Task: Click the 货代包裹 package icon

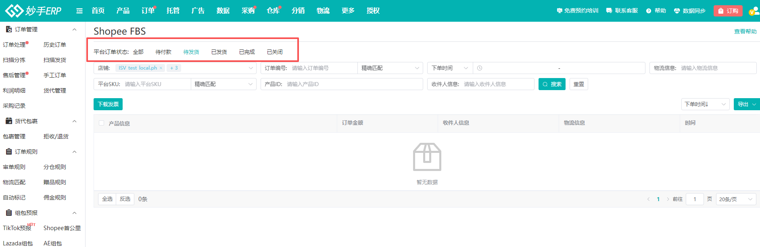Action: [9, 121]
